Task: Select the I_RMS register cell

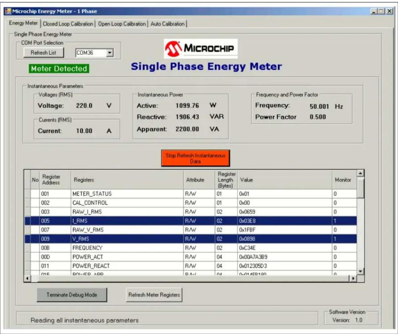Action: point(127,221)
